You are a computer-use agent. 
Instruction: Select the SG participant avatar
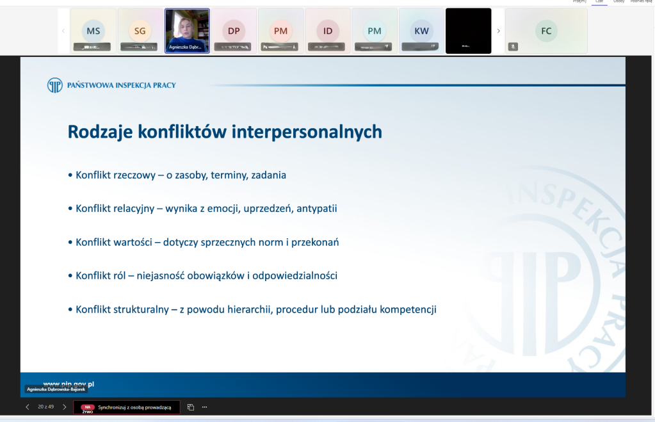tap(140, 31)
